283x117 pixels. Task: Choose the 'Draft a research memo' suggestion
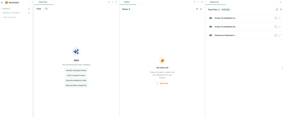tap(76, 75)
